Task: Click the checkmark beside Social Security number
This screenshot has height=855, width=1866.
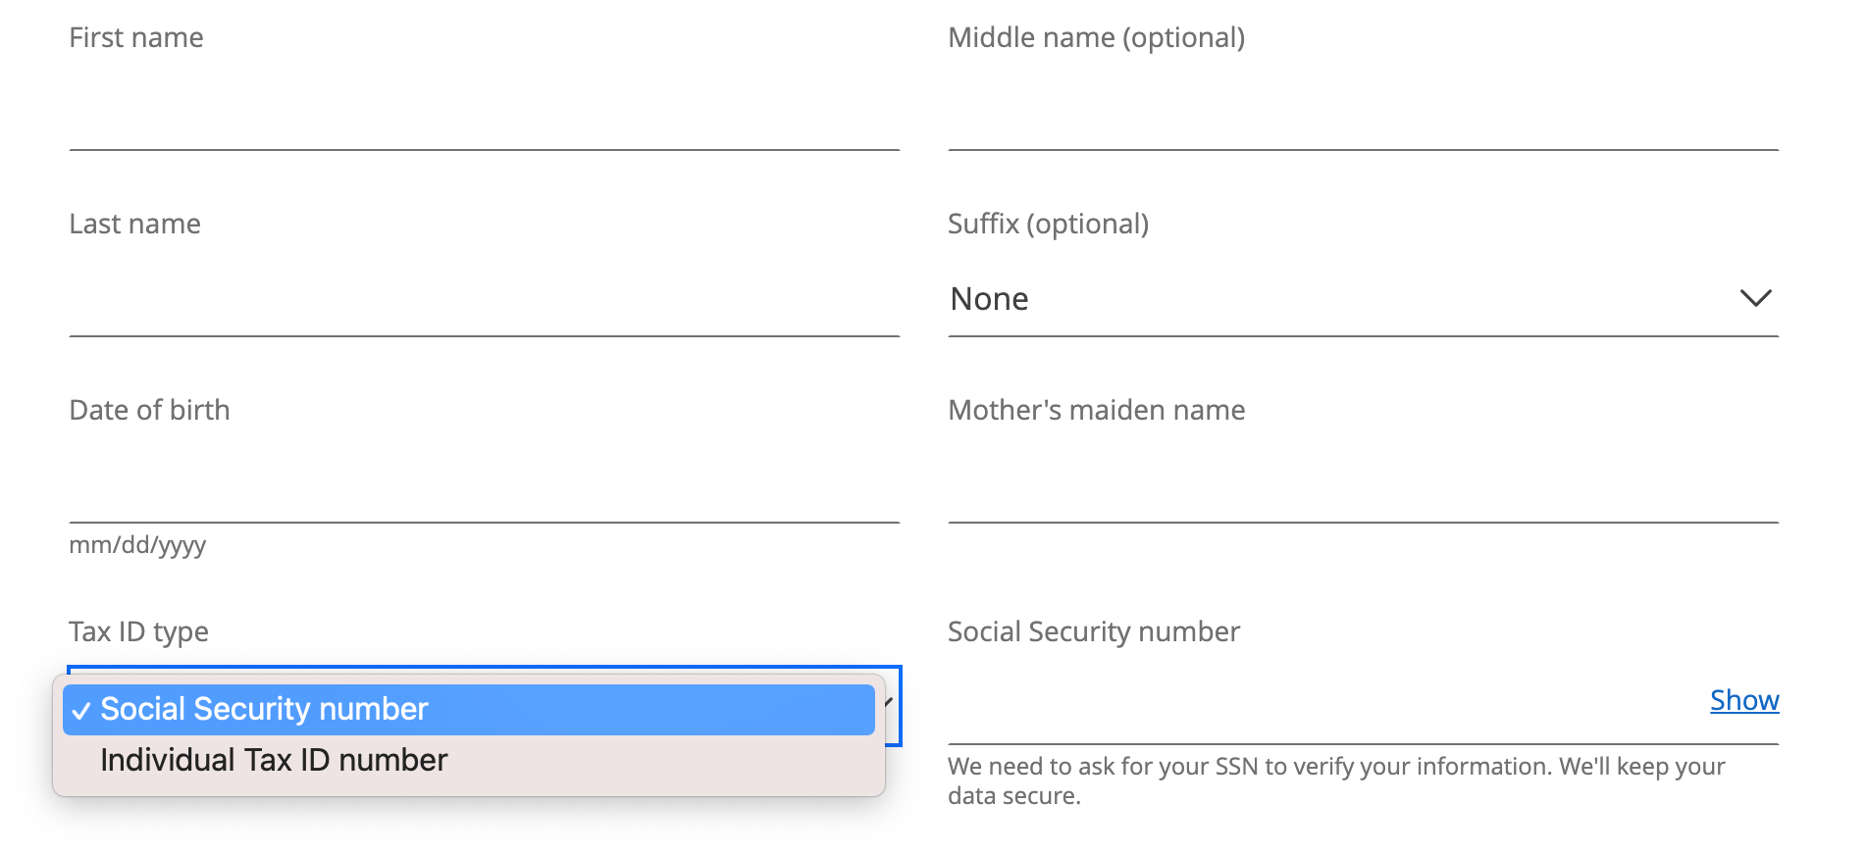Action: 81,709
